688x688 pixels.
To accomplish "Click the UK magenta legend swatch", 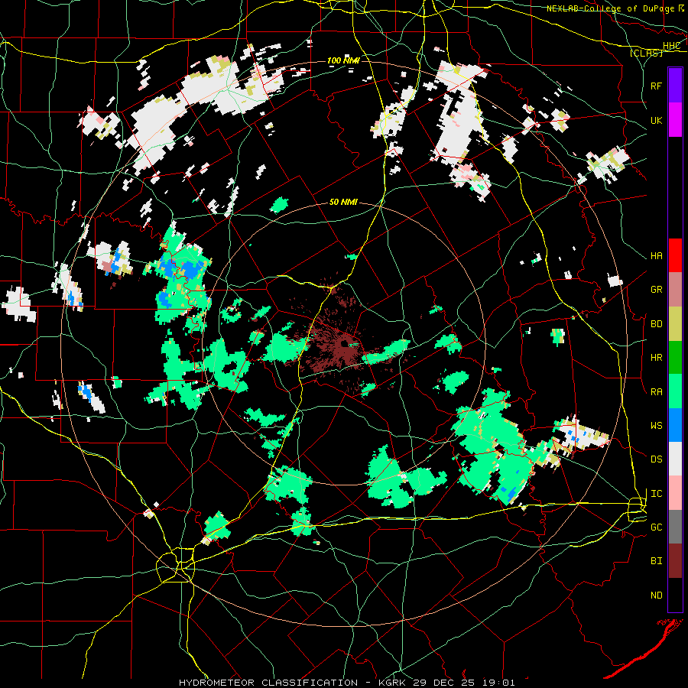I will point(675,120).
